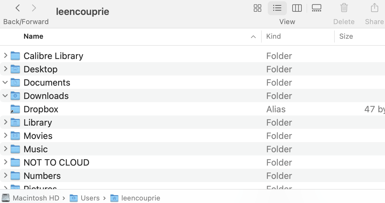
Task: Click Macintosh HD in the path bar
Action: tap(36, 198)
